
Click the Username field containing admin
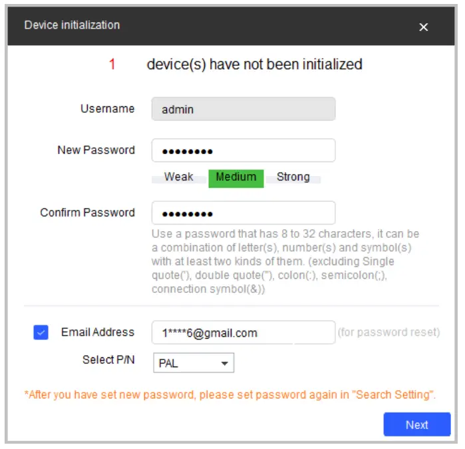pos(243,110)
